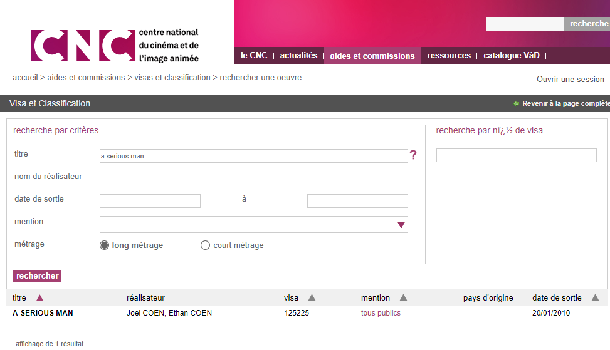The image size is (610, 350).
Task: Click the purple question mark help icon
Action: 413,155
